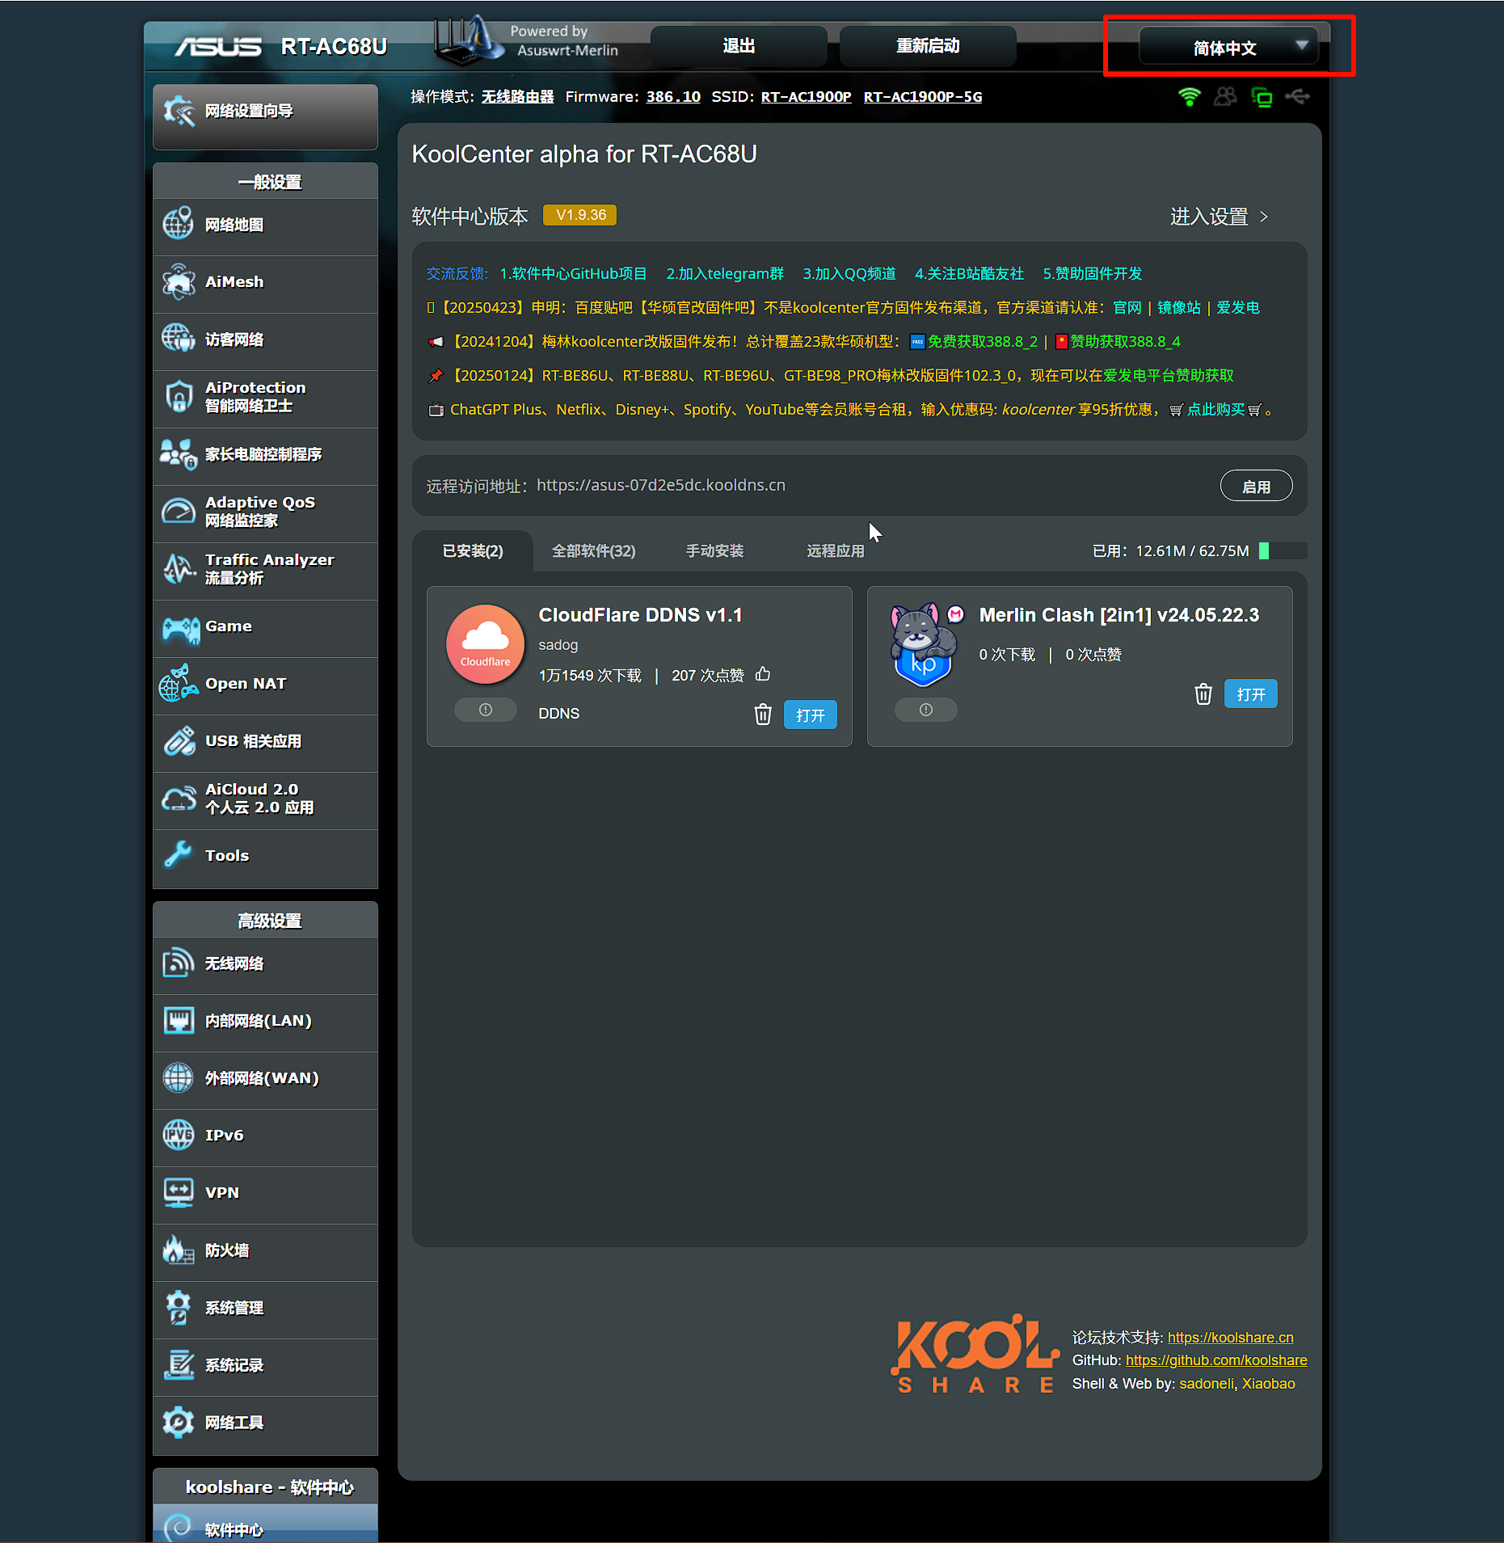Click the VPN monitor icon
This screenshot has width=1504, height=1543.
point(179,1192)
